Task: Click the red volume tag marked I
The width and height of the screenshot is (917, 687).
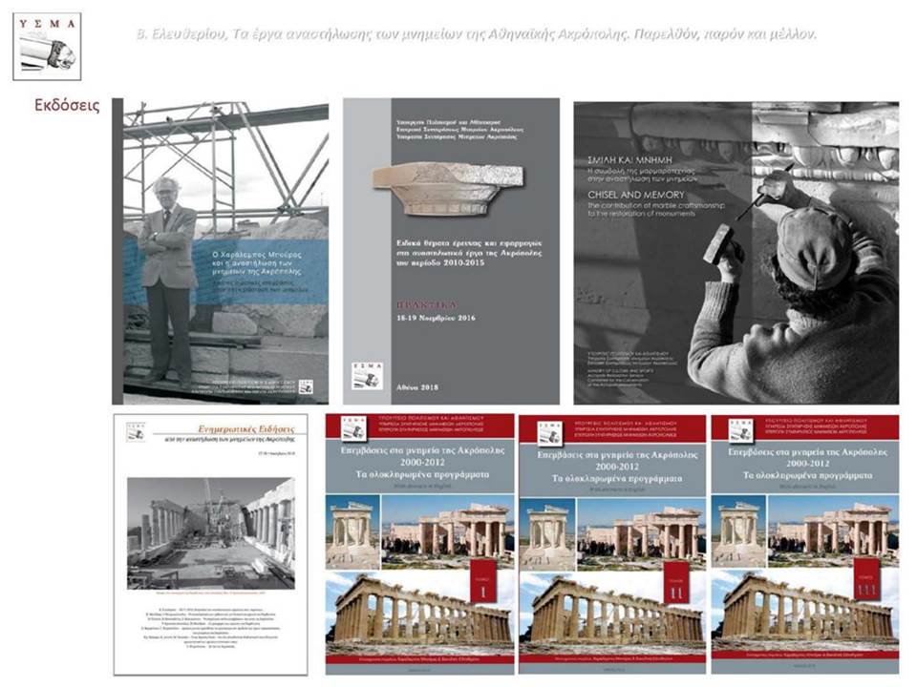Action: (x=483, y=582)
